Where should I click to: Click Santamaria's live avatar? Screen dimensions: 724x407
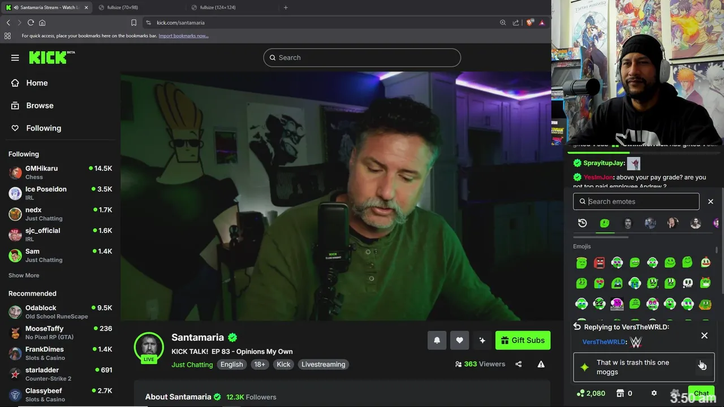click(149, 347)
